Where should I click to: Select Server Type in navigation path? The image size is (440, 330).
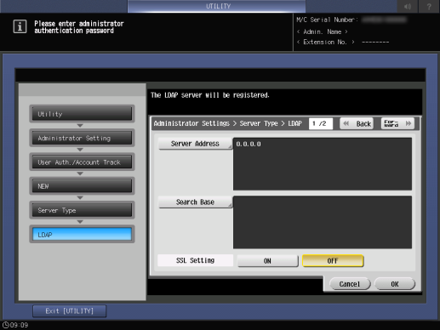82,210
